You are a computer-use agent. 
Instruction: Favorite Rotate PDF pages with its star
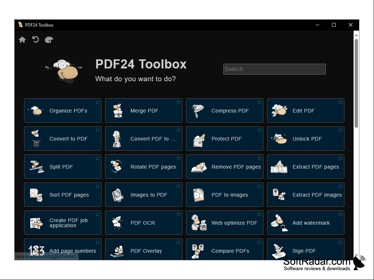click(178, 158)
